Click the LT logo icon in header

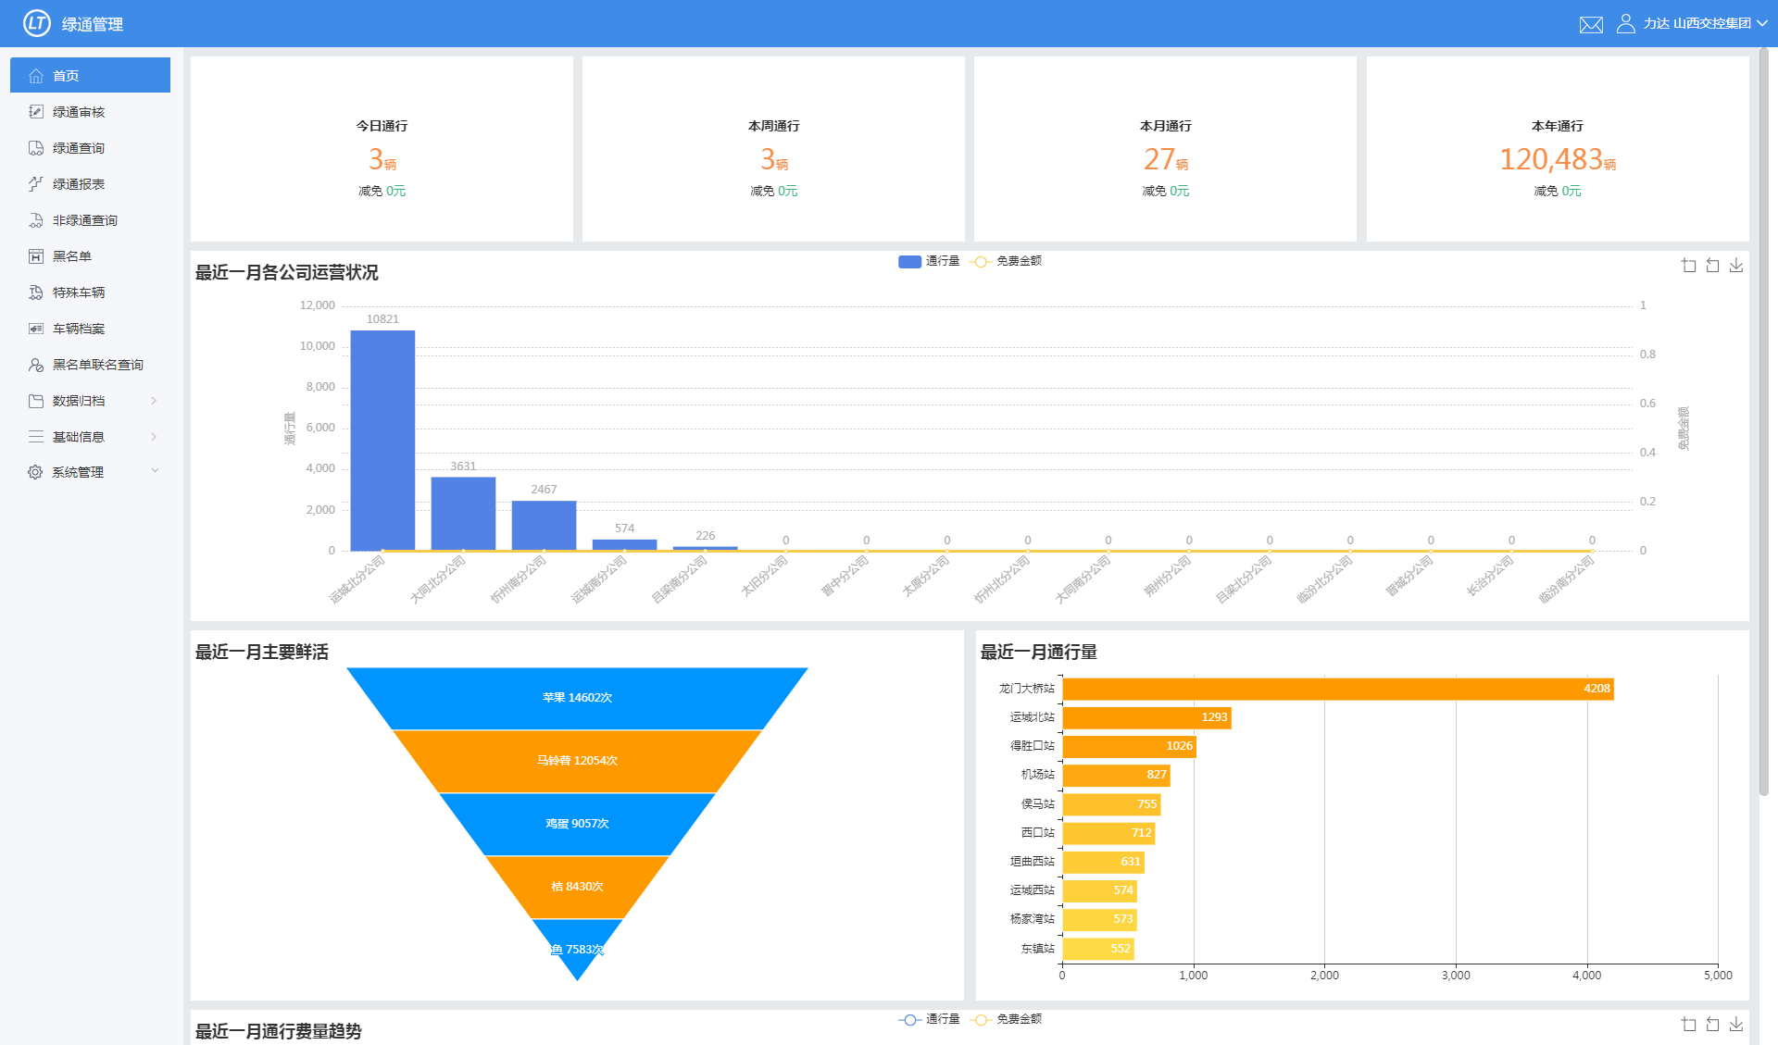pos(37,23)
